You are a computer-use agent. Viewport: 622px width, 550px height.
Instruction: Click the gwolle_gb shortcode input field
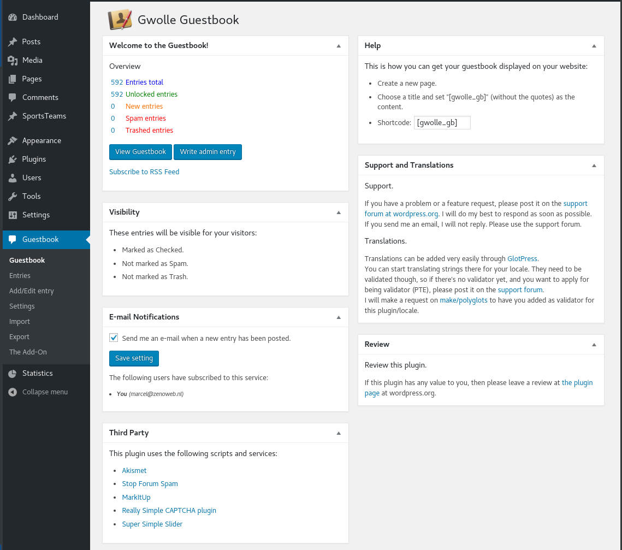(442, 122)
